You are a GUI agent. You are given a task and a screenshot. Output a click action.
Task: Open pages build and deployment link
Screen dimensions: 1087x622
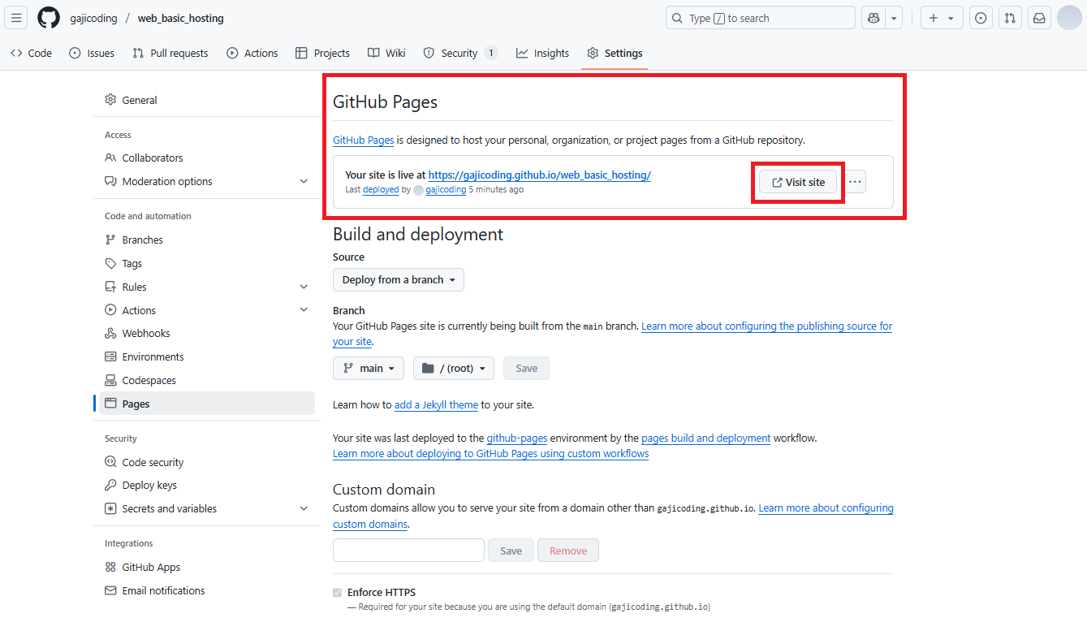705,438
